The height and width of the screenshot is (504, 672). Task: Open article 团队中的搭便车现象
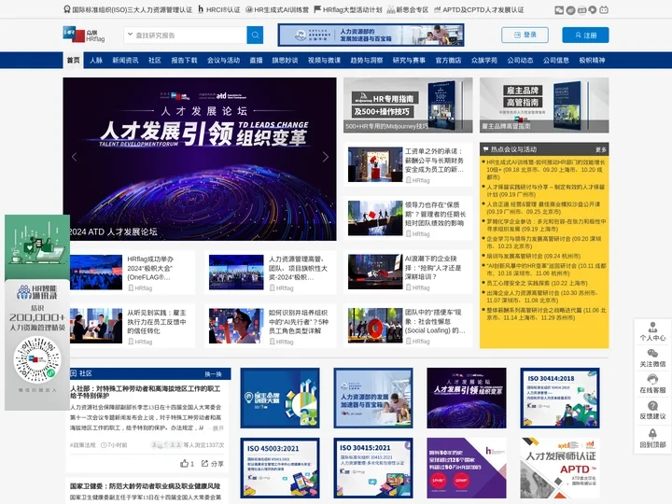408,326
